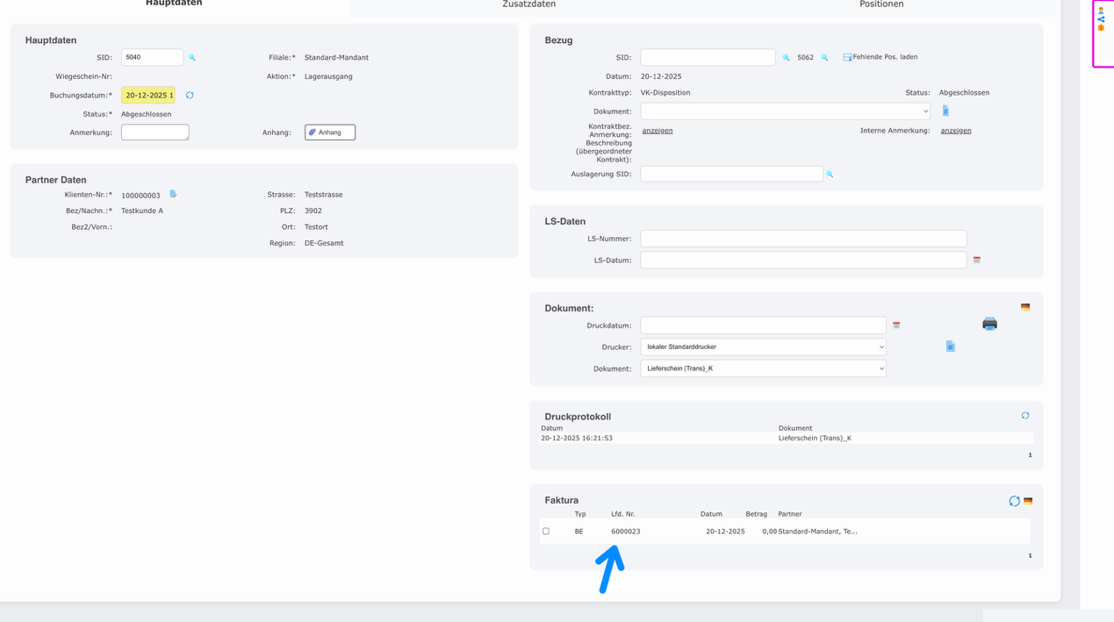1114x622 pixels.
Task: Open the Bezug Dokument dropdown
Action: click(785, 111)
